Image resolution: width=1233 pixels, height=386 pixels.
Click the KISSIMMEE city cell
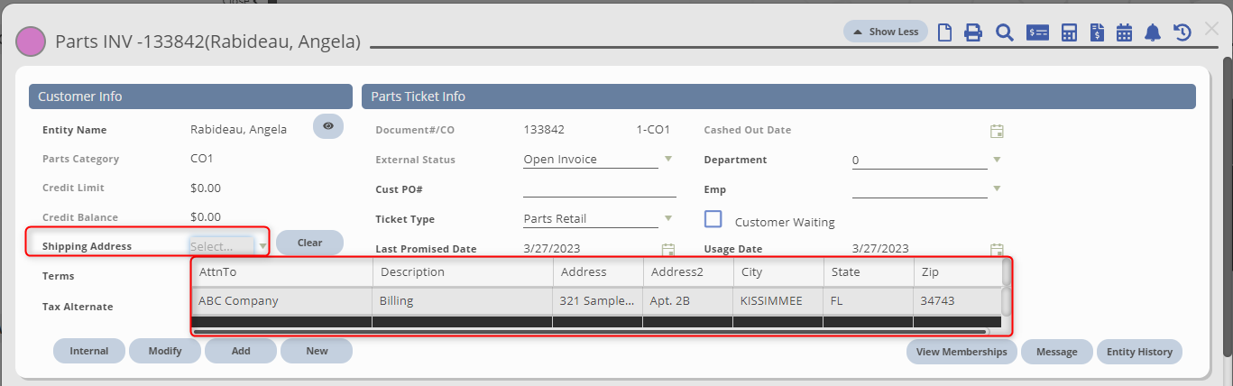pyautogui.click(x=778, y=301)
